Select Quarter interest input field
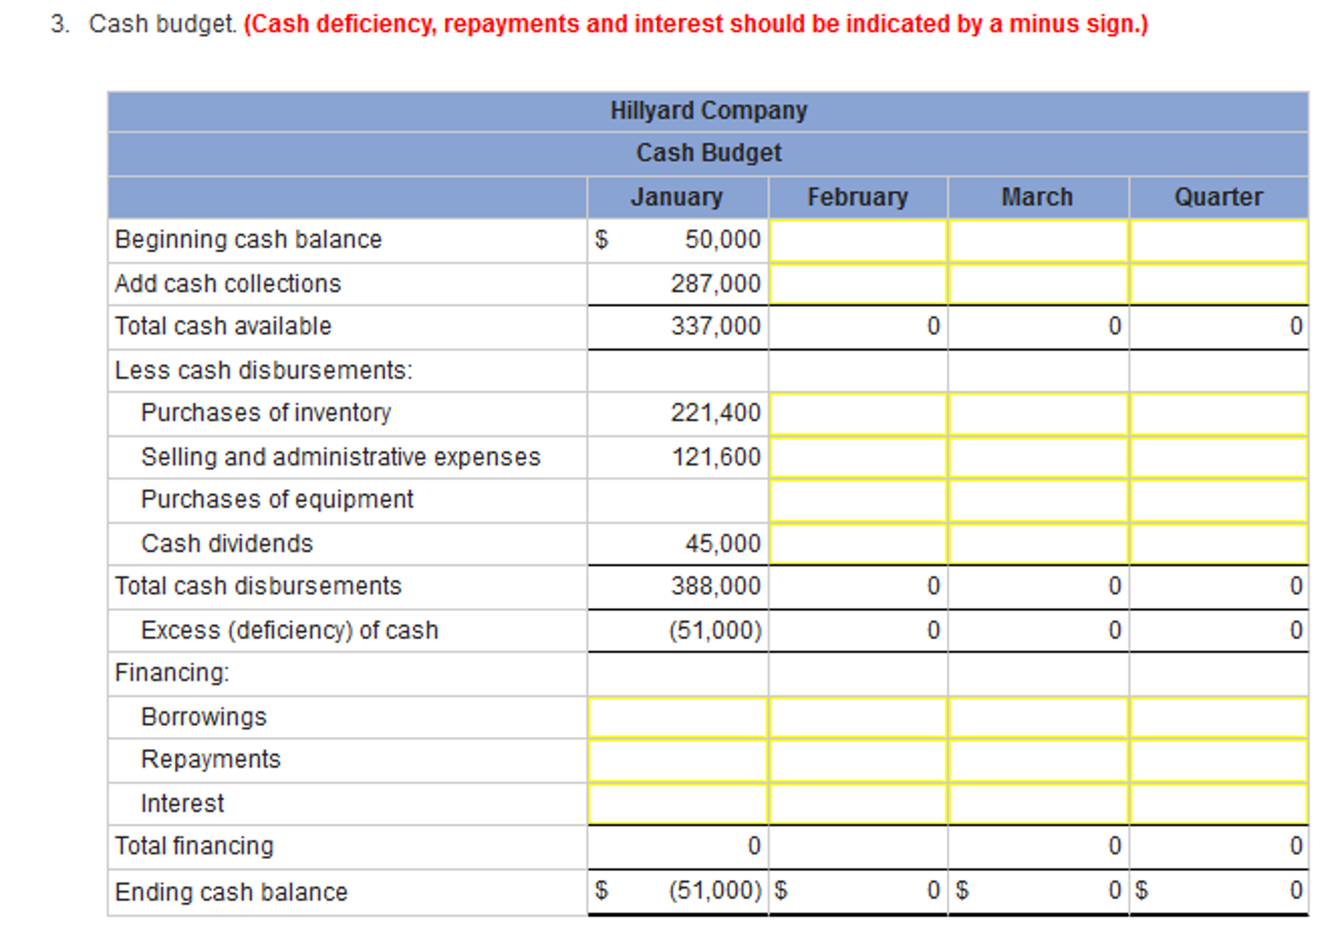 click(x=1218, y=803)
